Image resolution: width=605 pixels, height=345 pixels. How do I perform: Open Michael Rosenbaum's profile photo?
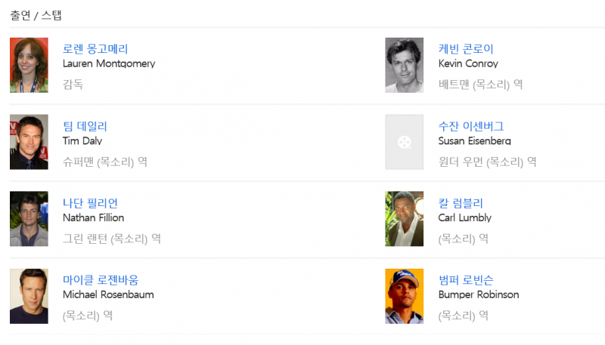(x=29, y=296)
